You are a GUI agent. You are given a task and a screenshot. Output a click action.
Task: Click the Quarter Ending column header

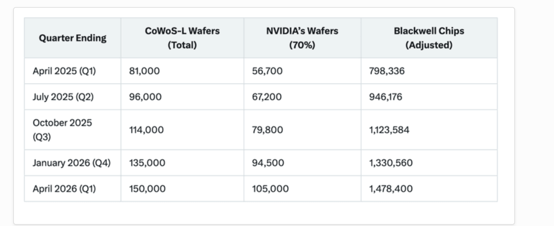coord(73,38)
